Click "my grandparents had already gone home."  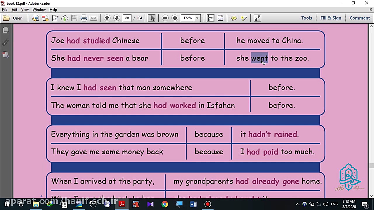247,181
